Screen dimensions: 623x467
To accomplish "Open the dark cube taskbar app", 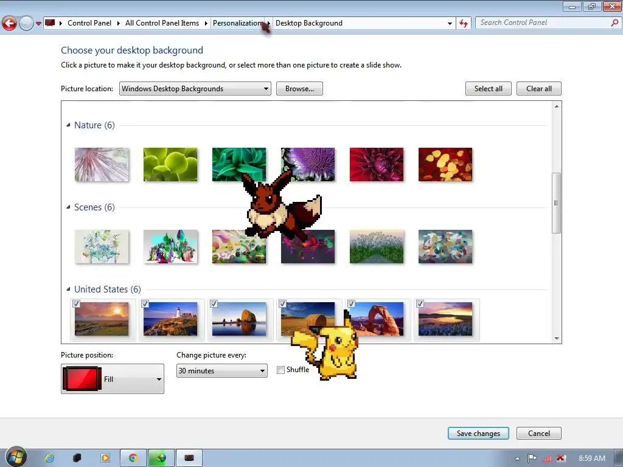I will [77, 458].
